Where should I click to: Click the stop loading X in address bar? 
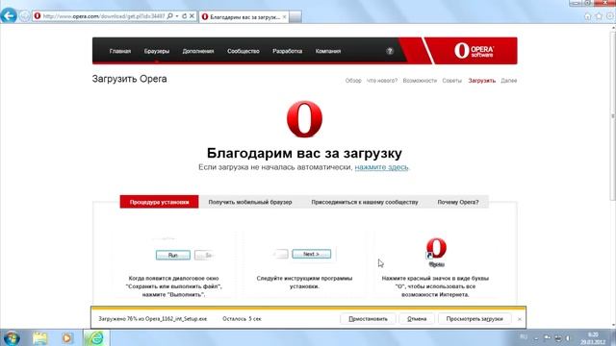coord(192,16)
